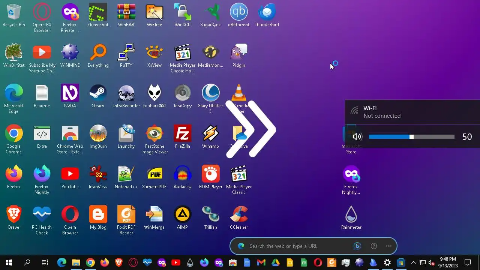This screenshot has width=480, height=270.
Task: Click the Brave desktop shortcut
Action: (14, 218)
